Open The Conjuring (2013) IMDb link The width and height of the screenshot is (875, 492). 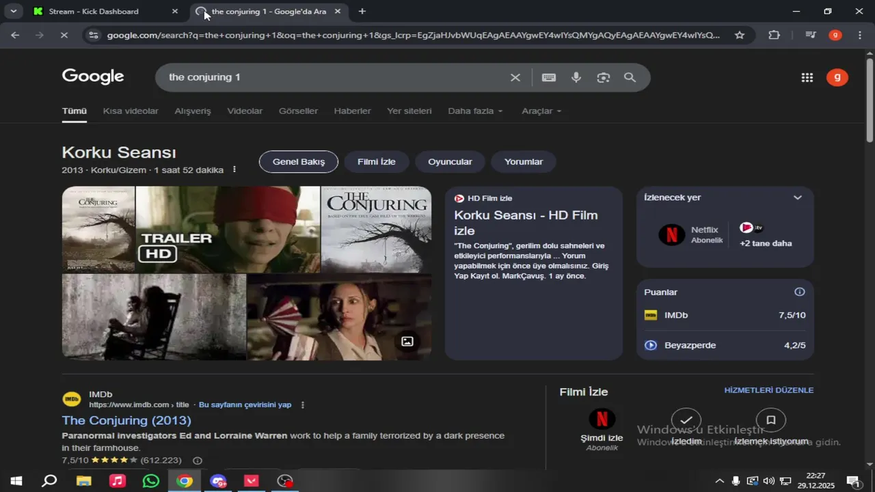point(126,420)
